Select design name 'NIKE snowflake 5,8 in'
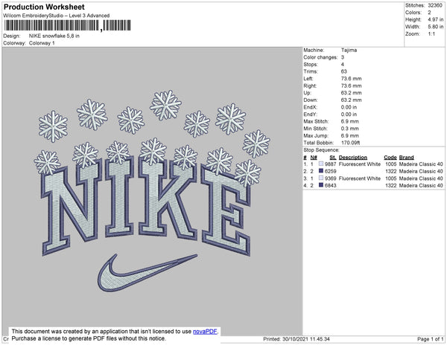The image size is (447, 345). coord(54,36)
